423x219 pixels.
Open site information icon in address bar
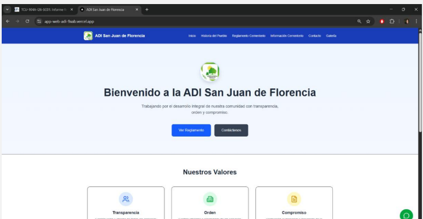pyautogui.click(x=39, y=21)
